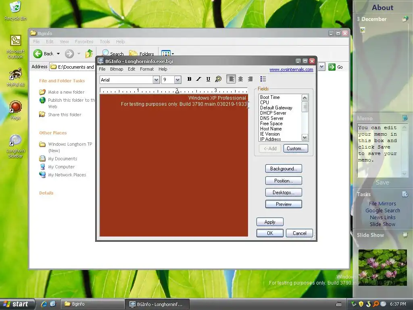Open BGInfo File menu
Screen dimensions: 413x310
pos(102,69)
